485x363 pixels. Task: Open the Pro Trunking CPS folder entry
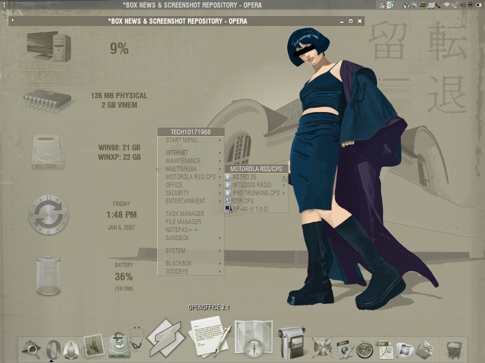click(x=256, y=193)
